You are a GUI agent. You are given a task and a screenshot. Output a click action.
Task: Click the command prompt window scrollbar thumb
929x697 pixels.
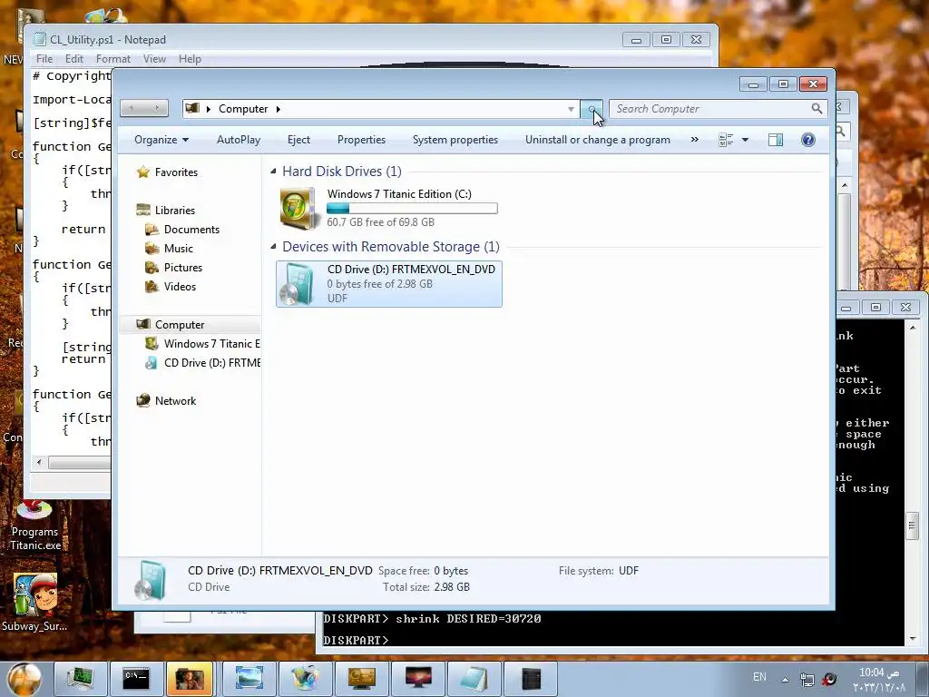pos(912,525)
